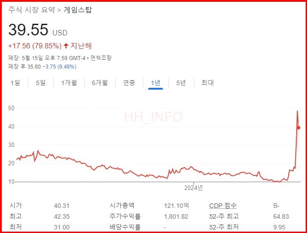Viewport: 307px width, 233px height.
Task: Select the 1년 range tab
Action: (x=155, y=83)
